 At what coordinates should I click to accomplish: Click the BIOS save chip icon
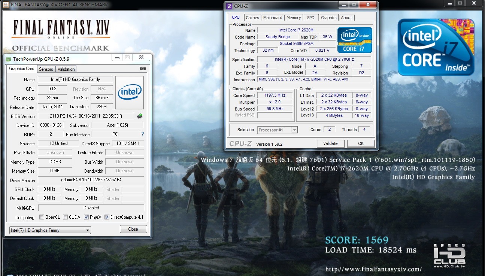click(x=140, y=116)
